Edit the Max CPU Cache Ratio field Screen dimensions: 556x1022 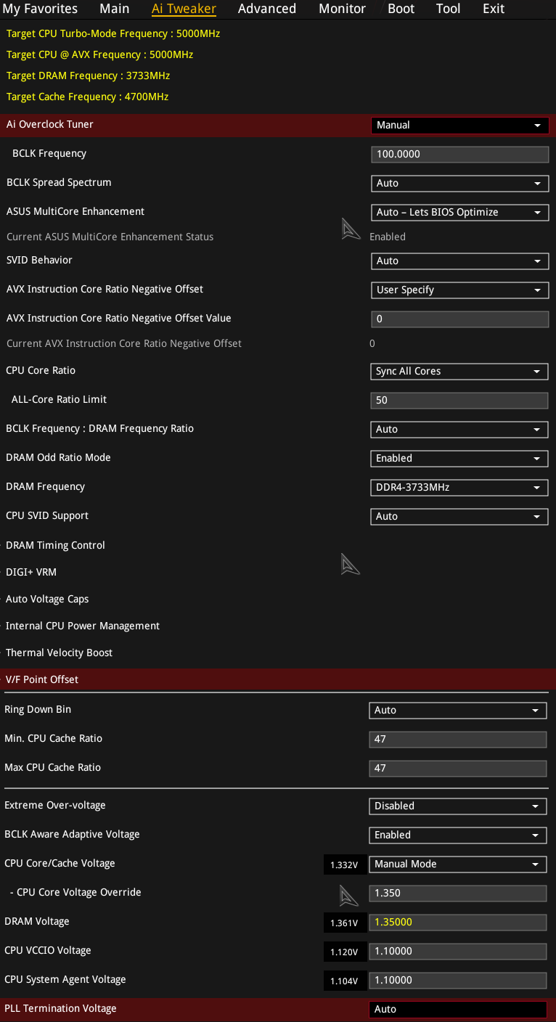coord(457,768)
